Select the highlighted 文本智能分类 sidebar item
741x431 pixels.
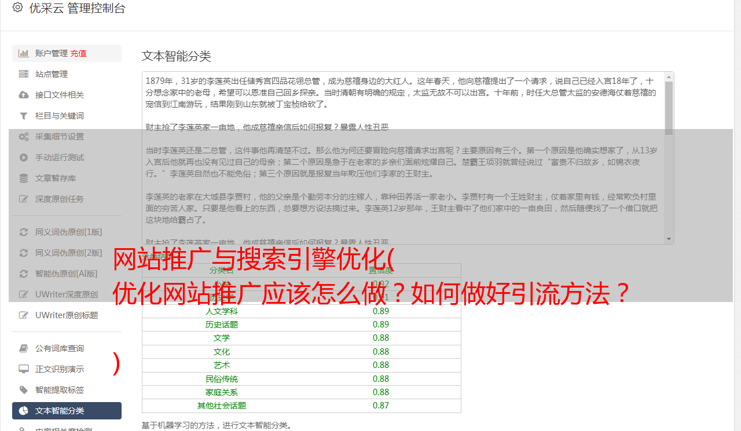click(67, 411)
